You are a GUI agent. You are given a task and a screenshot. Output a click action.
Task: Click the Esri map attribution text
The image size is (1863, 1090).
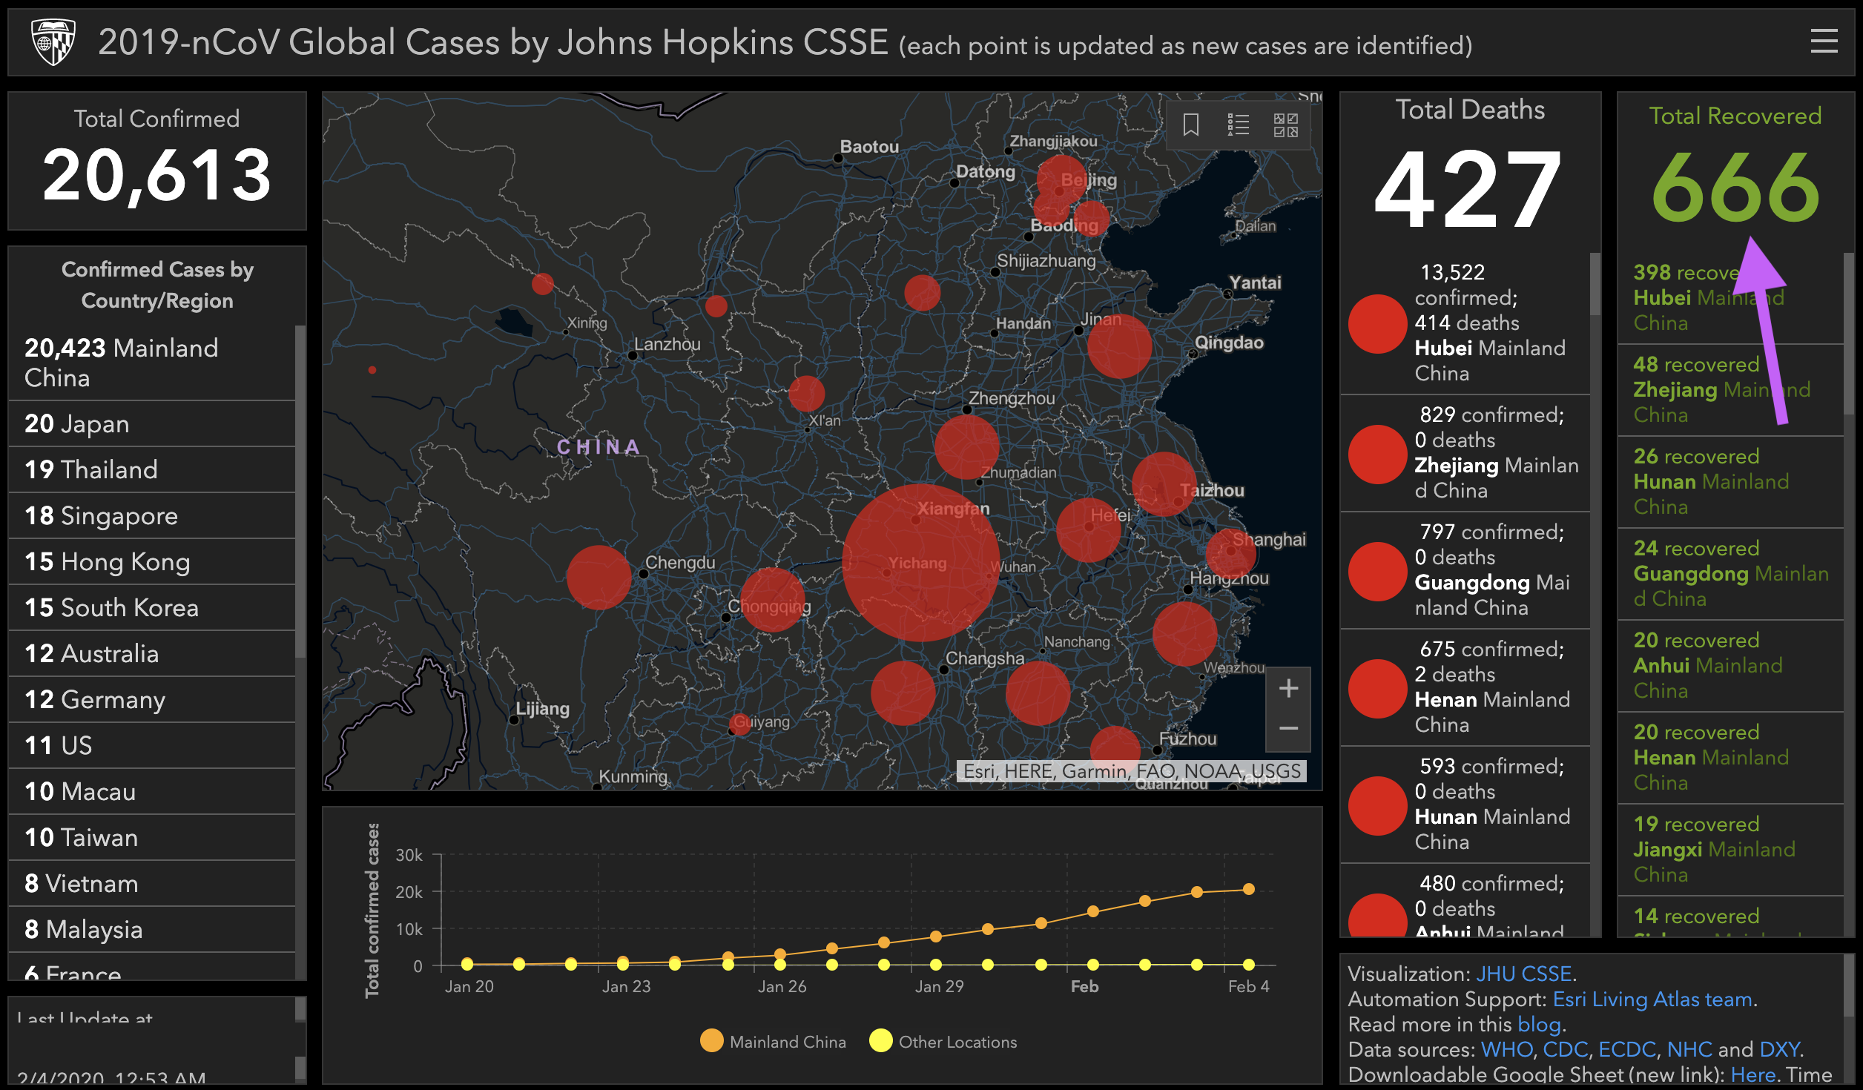coord(1132,771)
